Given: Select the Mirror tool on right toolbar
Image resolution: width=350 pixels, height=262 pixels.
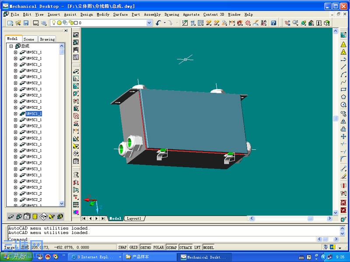Looking at the screenshot, I should 343,121.
